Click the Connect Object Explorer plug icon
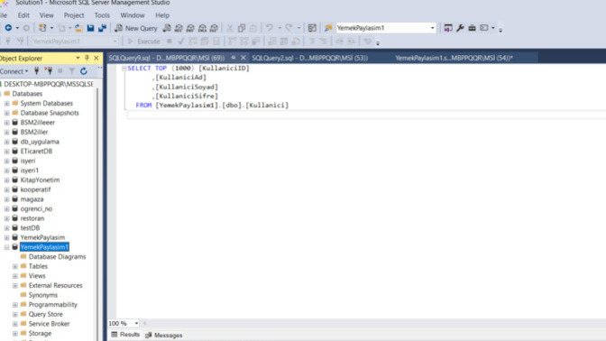This screenshot has height=341, width=606. (x=37, y=71)
